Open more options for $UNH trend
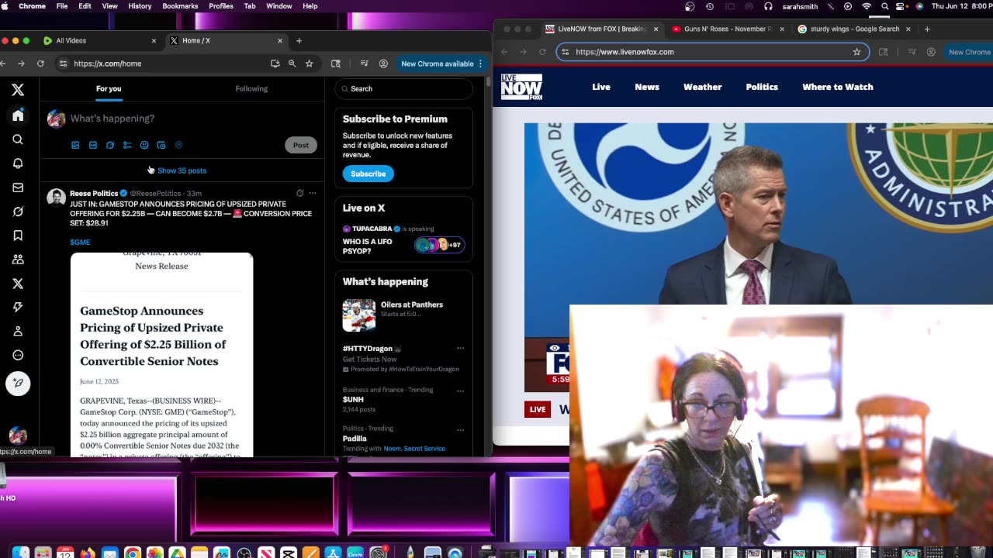 coord(460,391)
